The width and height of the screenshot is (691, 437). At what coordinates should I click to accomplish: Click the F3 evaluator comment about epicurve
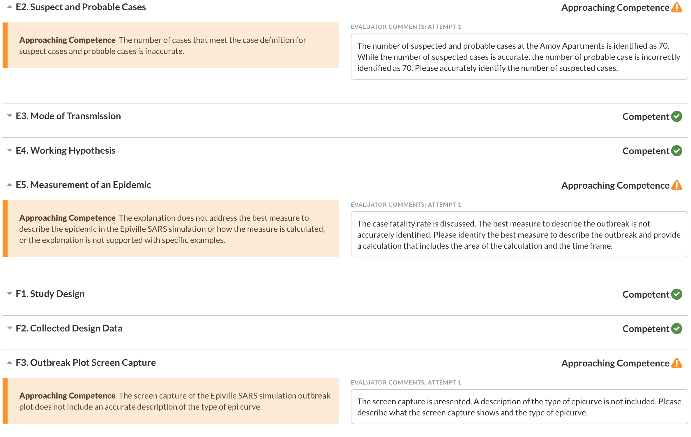coord(519,407)
